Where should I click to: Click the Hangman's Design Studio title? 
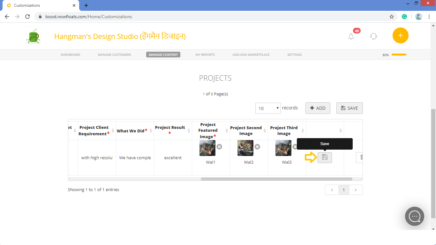120,36
